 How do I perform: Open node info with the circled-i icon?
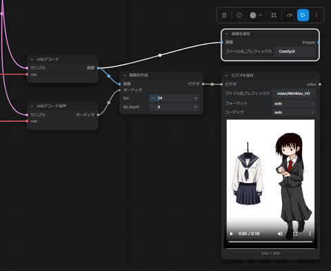coord(239,15)
